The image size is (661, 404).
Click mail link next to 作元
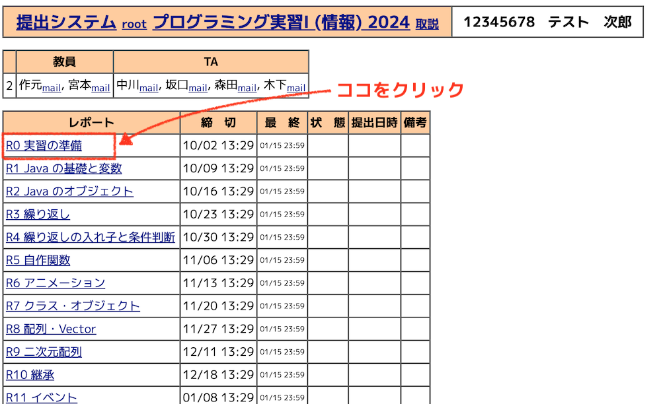pyautogui.click(x=52, y=88)
